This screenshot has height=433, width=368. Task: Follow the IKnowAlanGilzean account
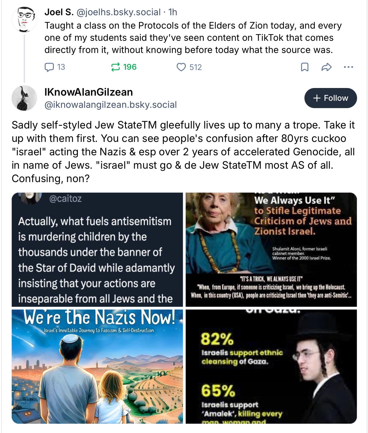pos(330,98)
